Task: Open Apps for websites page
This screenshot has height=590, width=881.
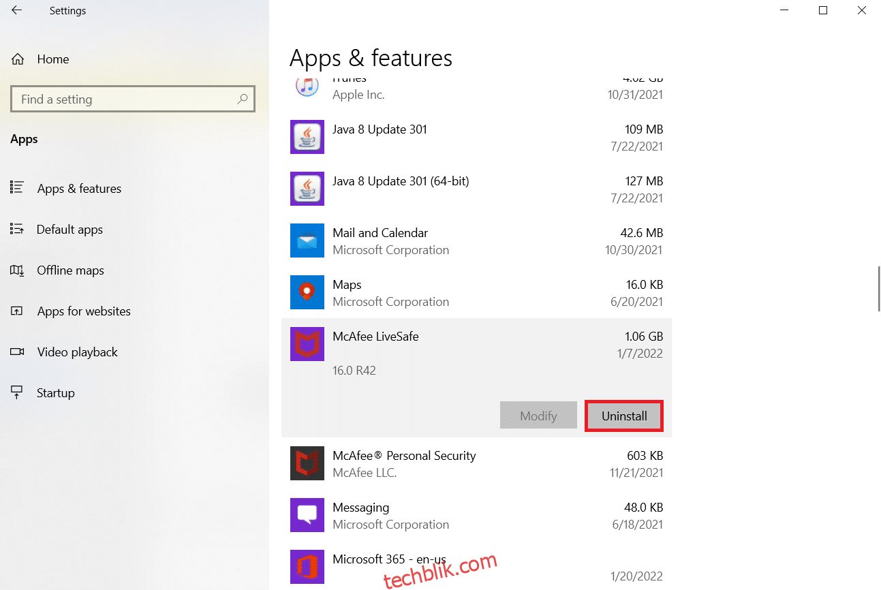Action: tap(84, 311)
